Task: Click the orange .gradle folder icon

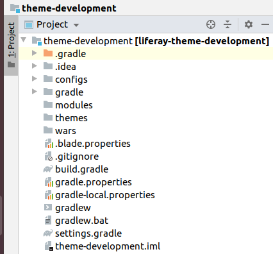Action: (48, 53)
